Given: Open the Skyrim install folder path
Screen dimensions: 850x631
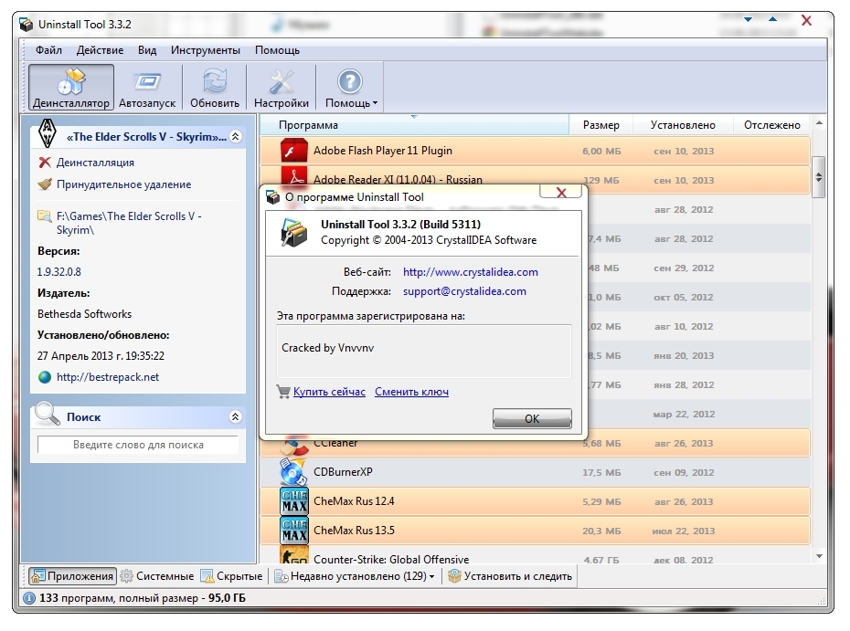Looking at the screenshot, I should pyautogui.click(x=129, y=223).
